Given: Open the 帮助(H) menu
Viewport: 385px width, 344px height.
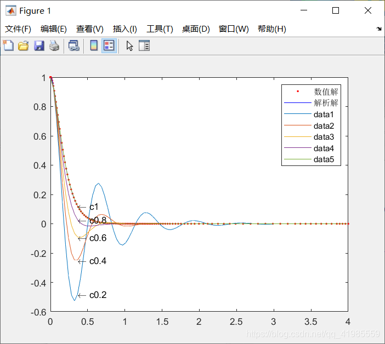Looking at the screenshot, I should (x=272, y=29).
